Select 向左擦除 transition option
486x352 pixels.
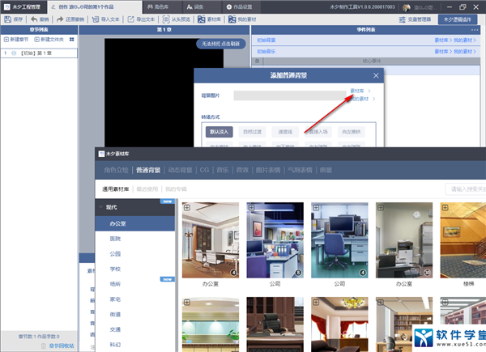click(352, 132)
